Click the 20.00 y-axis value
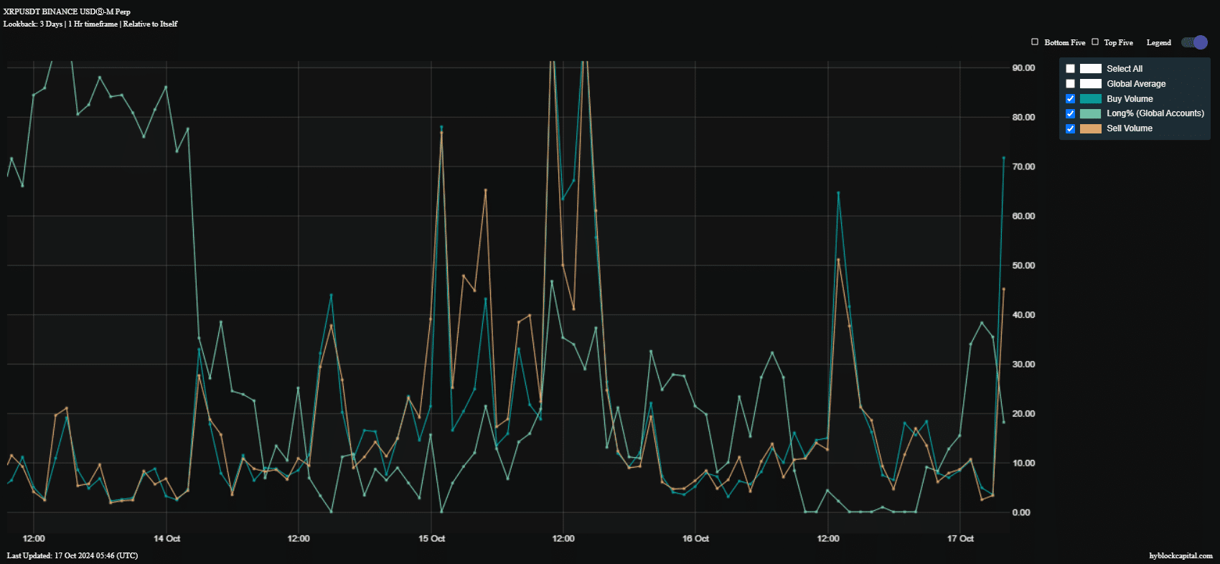The image size is (1220, 564). click(1023, 414)
